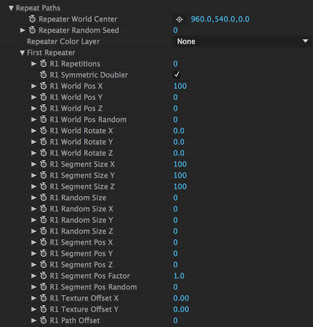
Task: Expand the R1 Segment Size Y property
Action: tap(33, 175)
